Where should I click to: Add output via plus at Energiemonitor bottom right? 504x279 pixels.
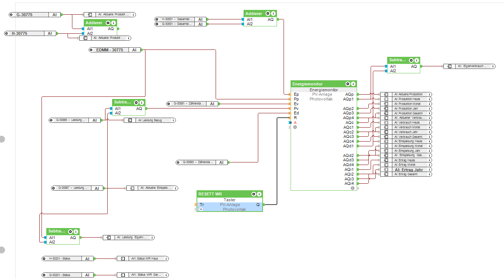353,188
